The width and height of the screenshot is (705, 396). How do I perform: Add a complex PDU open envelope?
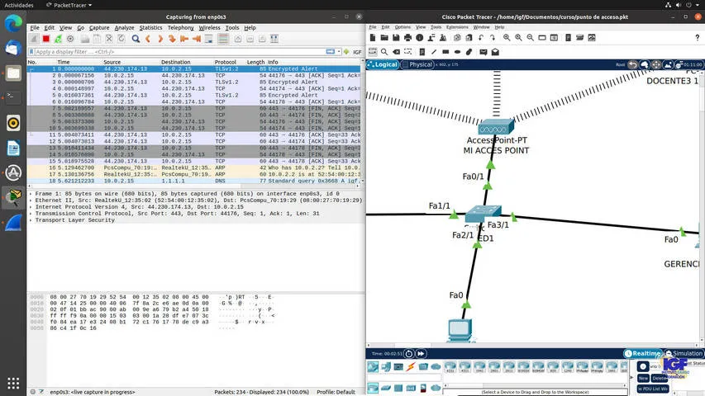click(495, 52)
